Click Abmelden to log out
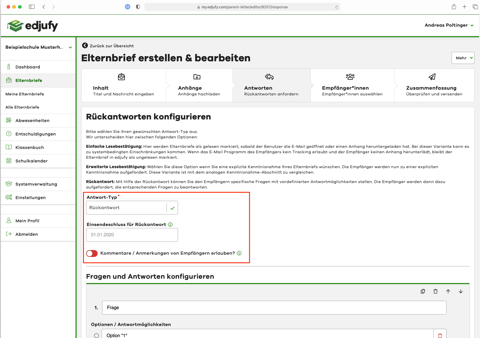This screenshot has width=480, height=338. coord(27,234)
